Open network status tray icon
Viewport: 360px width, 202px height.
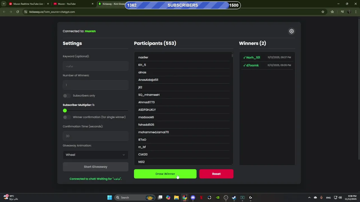pos(336,198)
